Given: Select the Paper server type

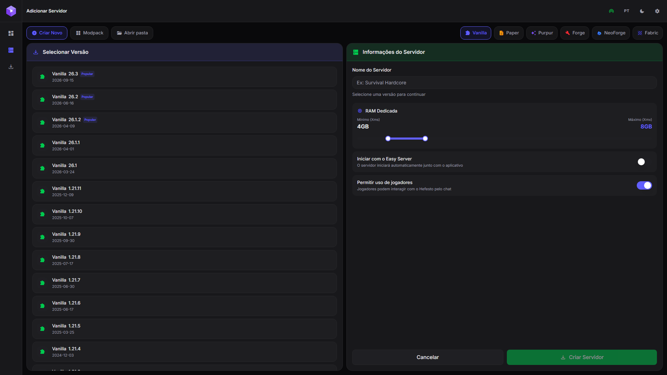Looking at the screenshot, I should tap(509, 33).
